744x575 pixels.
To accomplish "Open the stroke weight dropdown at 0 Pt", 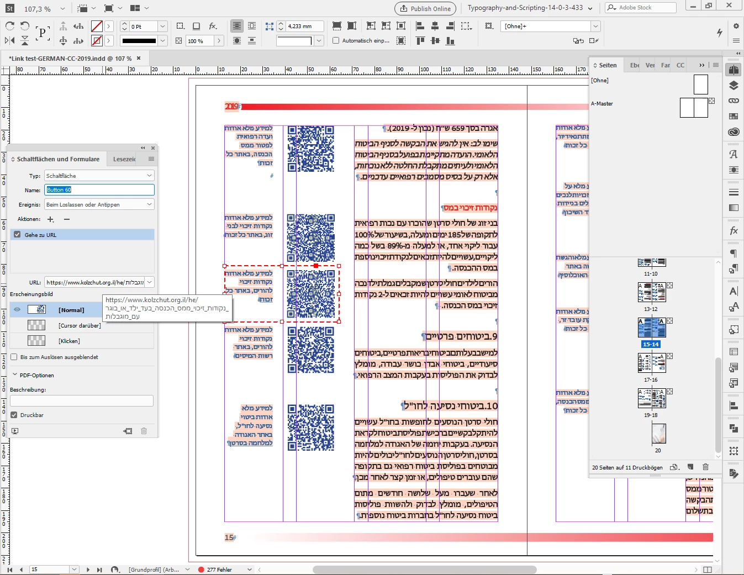I will [162, 26].
